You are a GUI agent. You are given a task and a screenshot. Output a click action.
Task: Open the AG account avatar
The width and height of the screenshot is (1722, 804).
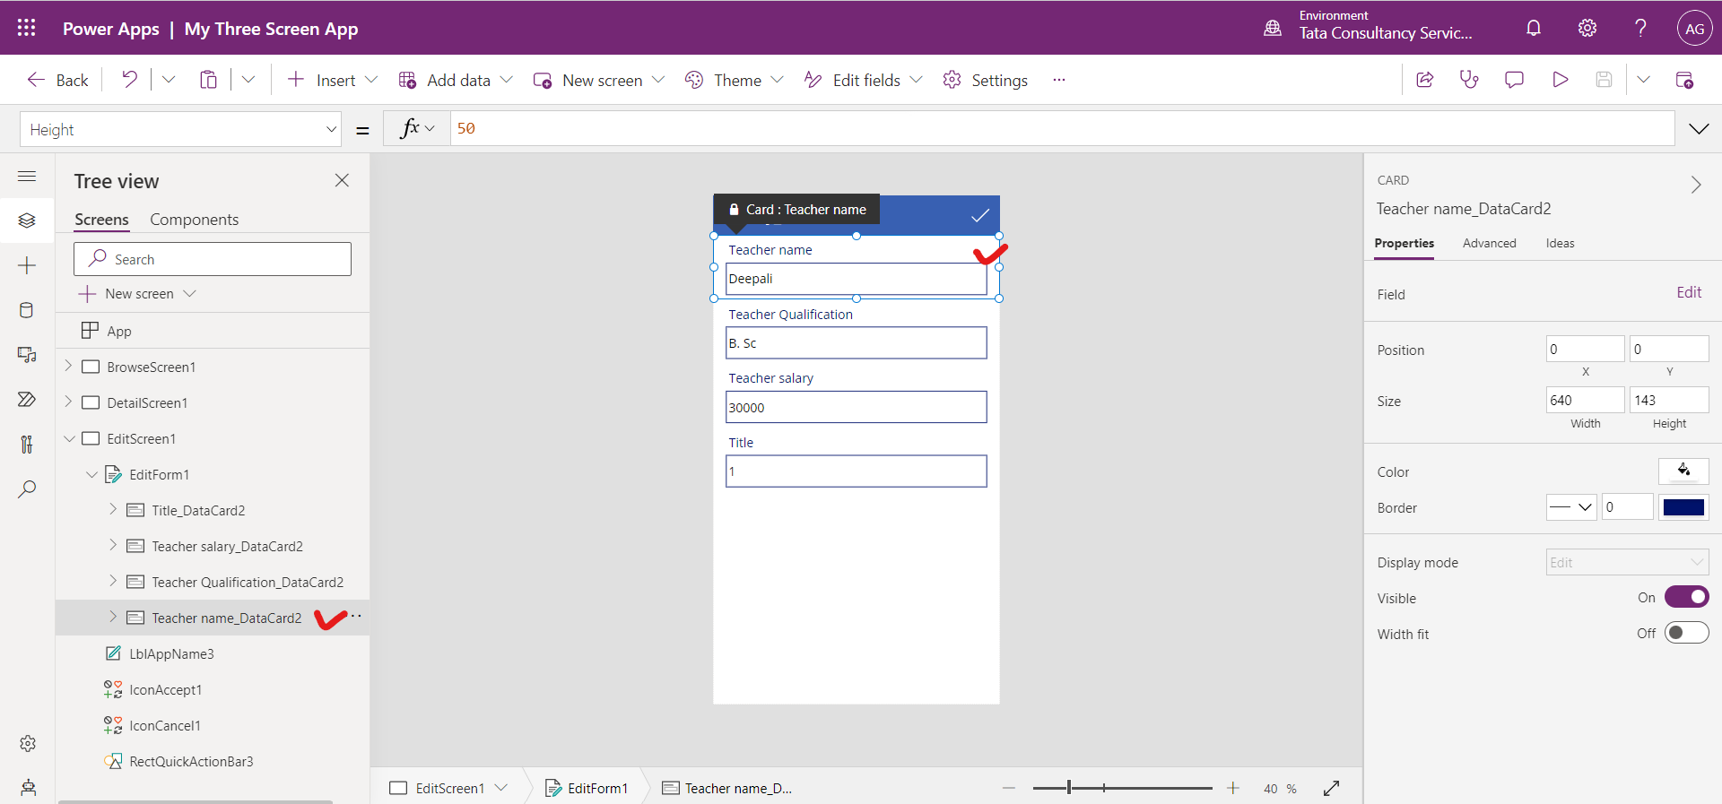(1694, 28)
